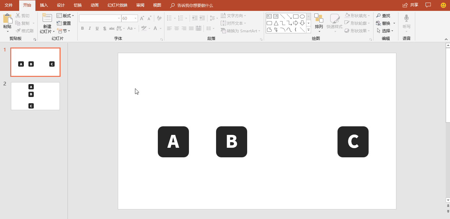
Task: Click the Find (查找) magnifier button
Action: (x=383, y=16)
